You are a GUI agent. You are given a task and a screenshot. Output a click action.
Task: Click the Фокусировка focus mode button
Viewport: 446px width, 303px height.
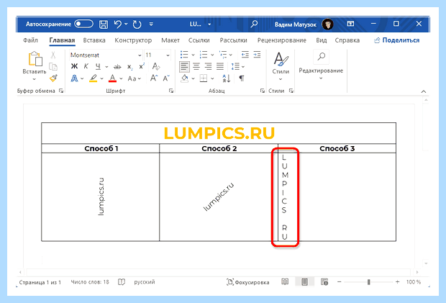(247, 282)
